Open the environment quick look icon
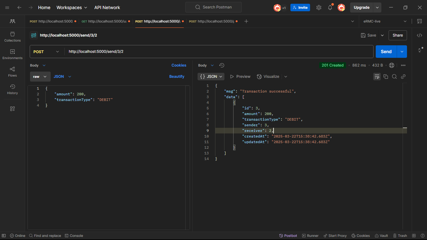Viewport: 427px width, 240px height. coord(419,21)
